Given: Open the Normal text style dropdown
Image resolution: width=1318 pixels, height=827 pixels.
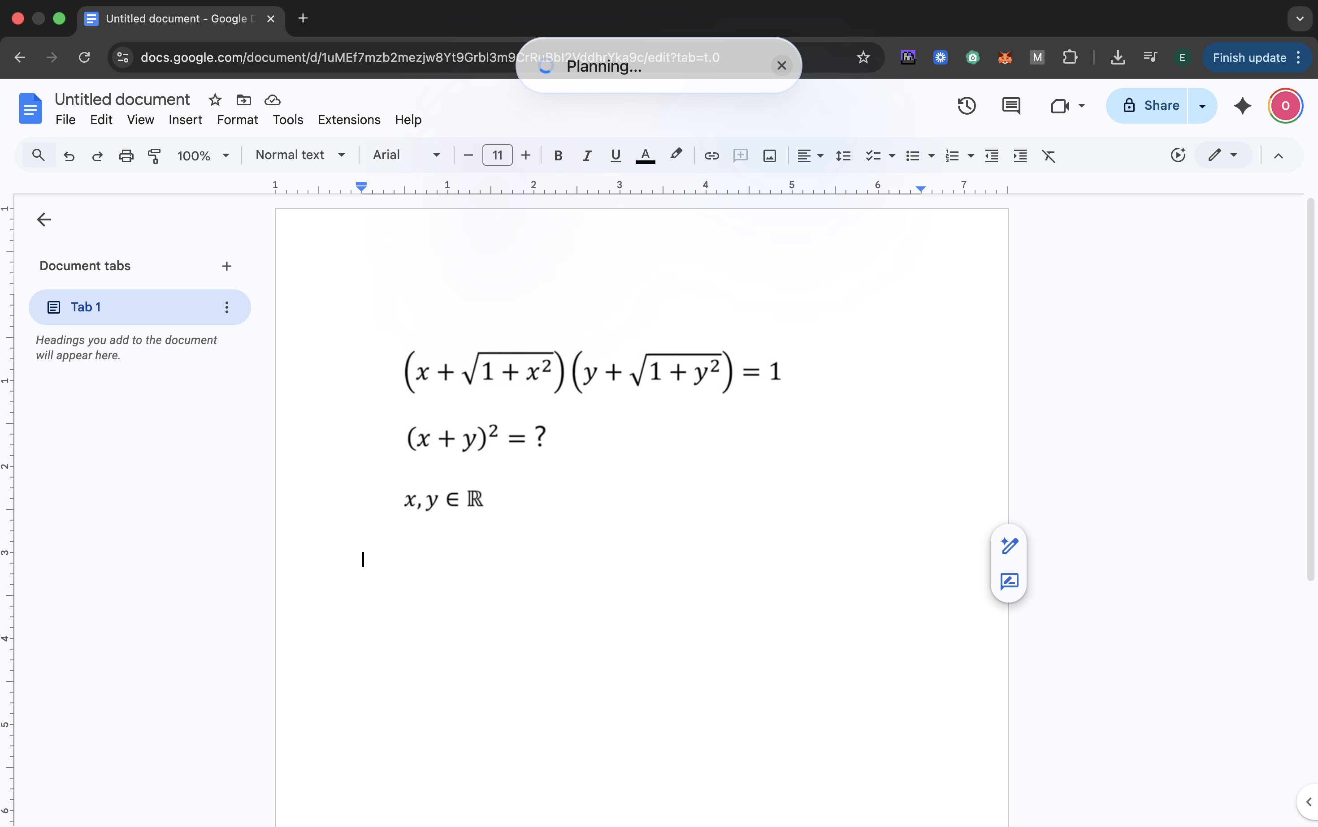Looking at the screenshot, I should (300, 155).
